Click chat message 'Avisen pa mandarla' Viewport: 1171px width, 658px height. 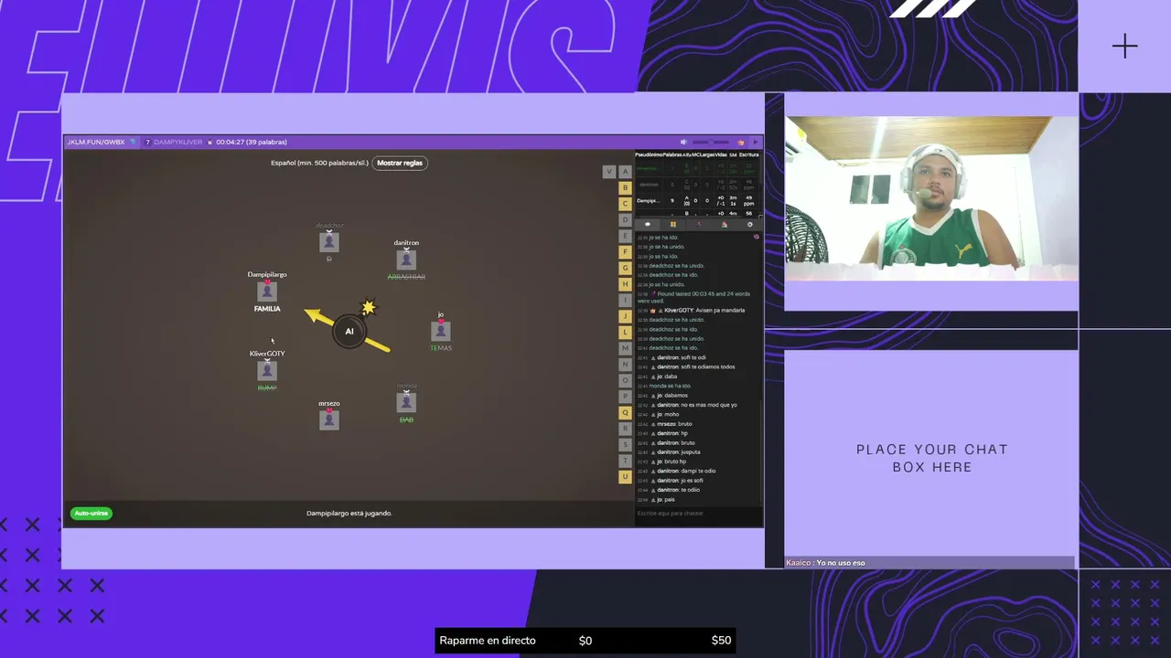click(x=720, y=310)
